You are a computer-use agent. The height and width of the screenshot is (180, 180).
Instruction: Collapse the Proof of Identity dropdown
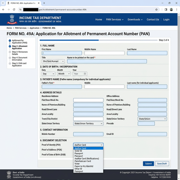pyautogui.click(x=88, y=145)
